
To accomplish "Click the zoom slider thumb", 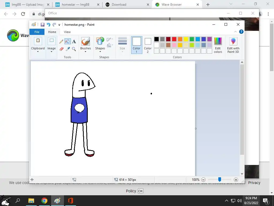I will pos(220,179).
